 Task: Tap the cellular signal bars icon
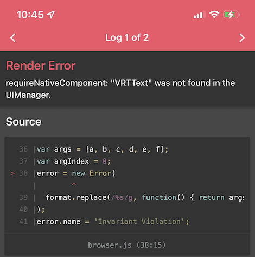pos(199,15)
